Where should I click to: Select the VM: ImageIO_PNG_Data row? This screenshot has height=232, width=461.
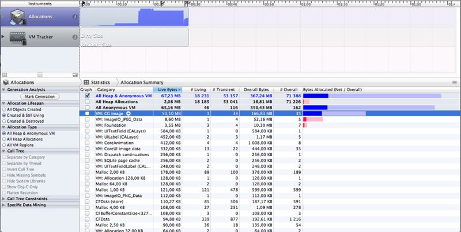pos(270,196)
